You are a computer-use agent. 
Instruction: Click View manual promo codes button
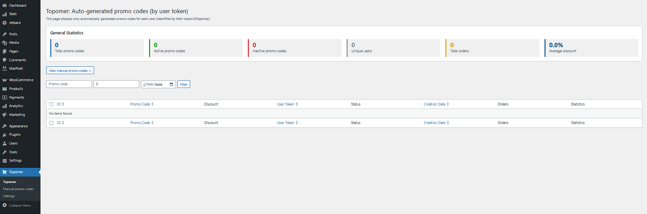click(x=70, y=70)
